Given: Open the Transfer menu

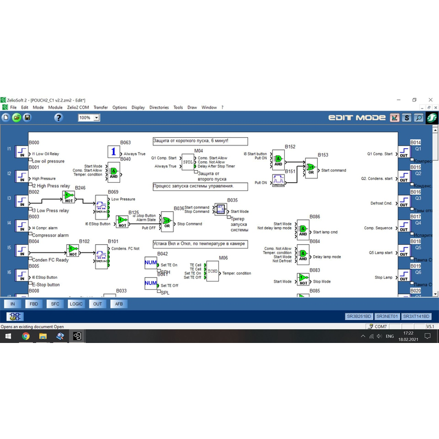Looking at the screenshot, I should (100, 108).
